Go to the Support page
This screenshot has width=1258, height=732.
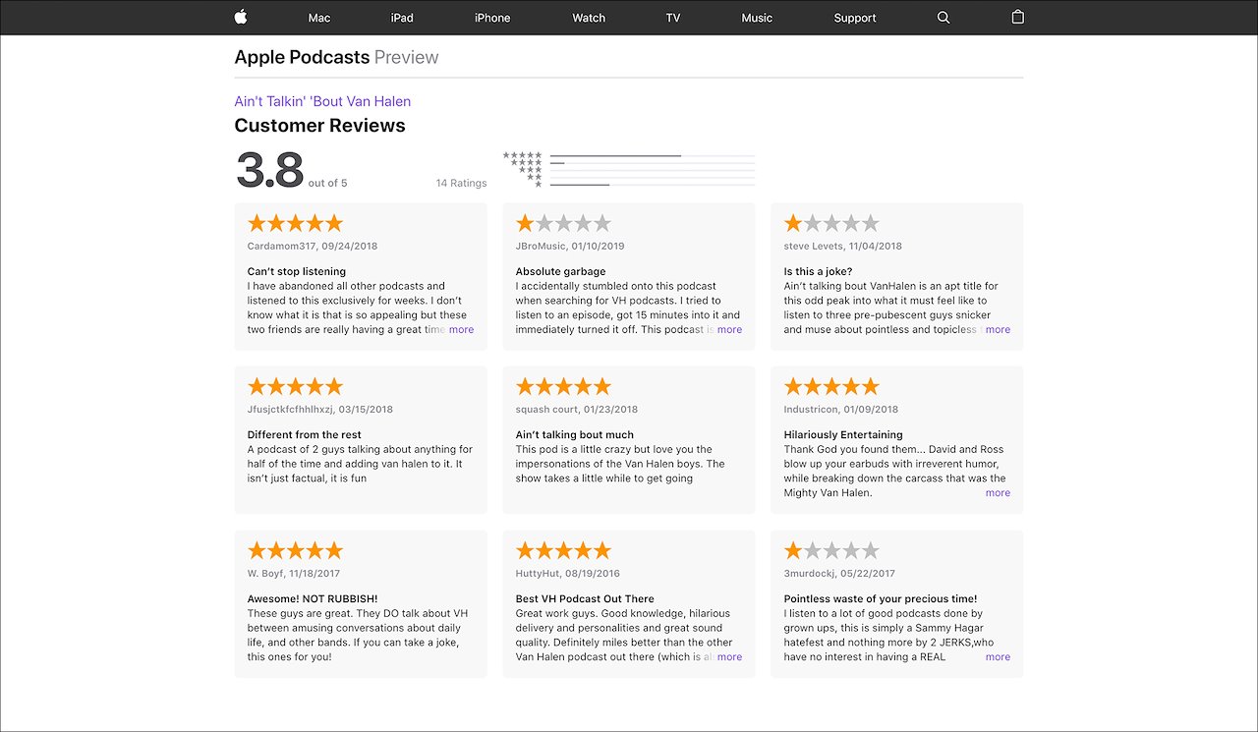tap(855, 18)
